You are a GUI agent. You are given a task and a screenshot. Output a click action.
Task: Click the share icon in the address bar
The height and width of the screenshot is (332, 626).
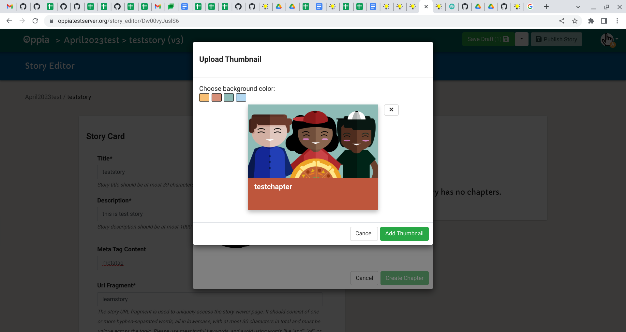point(562,21)
